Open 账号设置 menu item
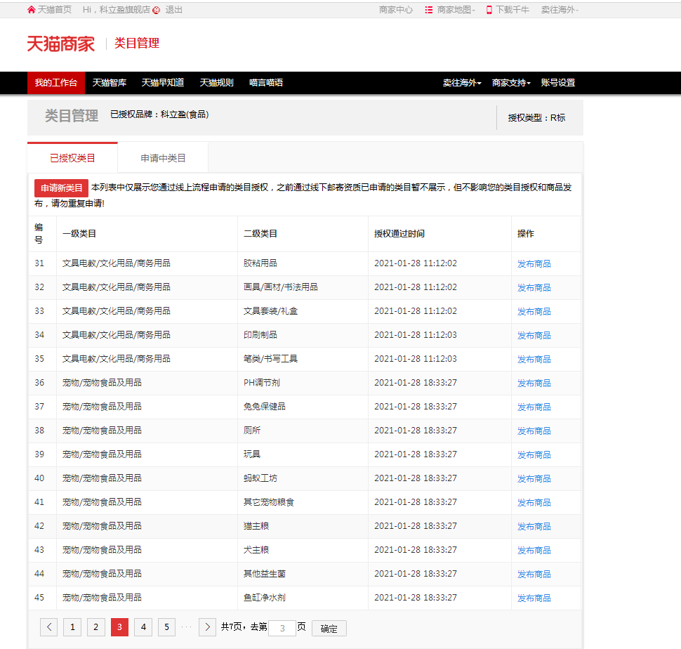 point(558,83)
